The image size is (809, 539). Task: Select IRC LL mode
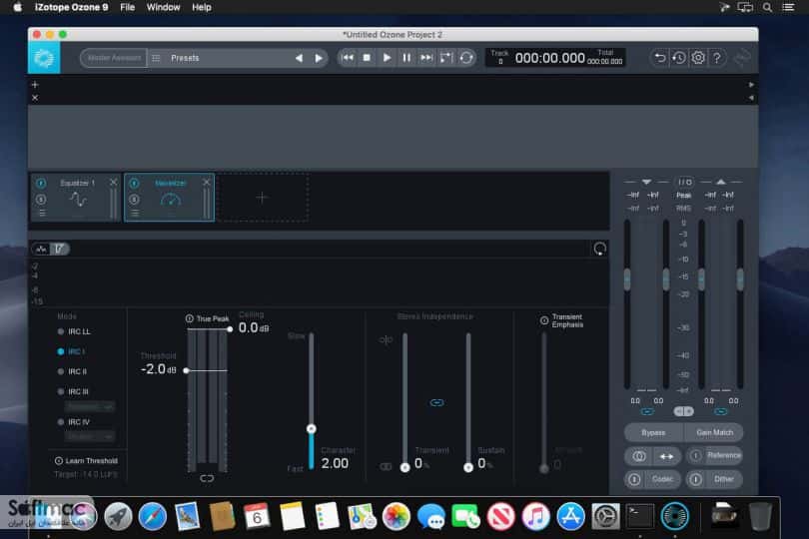74,331
